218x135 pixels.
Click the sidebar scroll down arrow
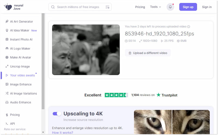point(43,132)
